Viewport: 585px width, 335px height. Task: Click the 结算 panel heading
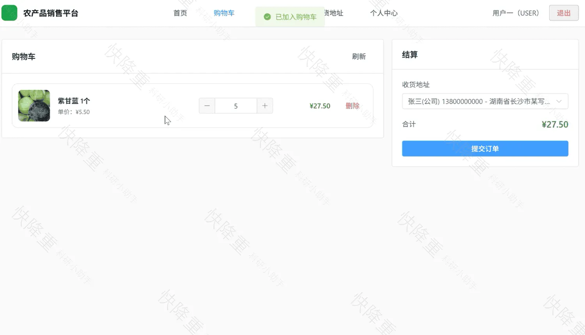tap(410, 55)
